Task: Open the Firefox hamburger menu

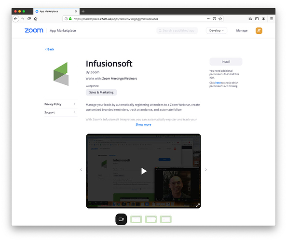Action: [272, 19]
